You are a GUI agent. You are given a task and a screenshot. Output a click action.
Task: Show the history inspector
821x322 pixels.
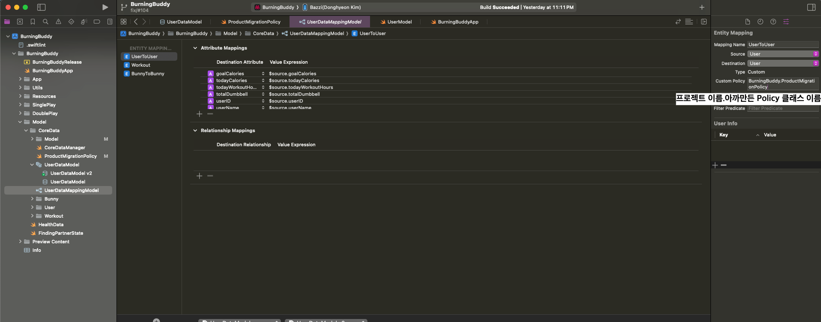(x=760, y=22)
